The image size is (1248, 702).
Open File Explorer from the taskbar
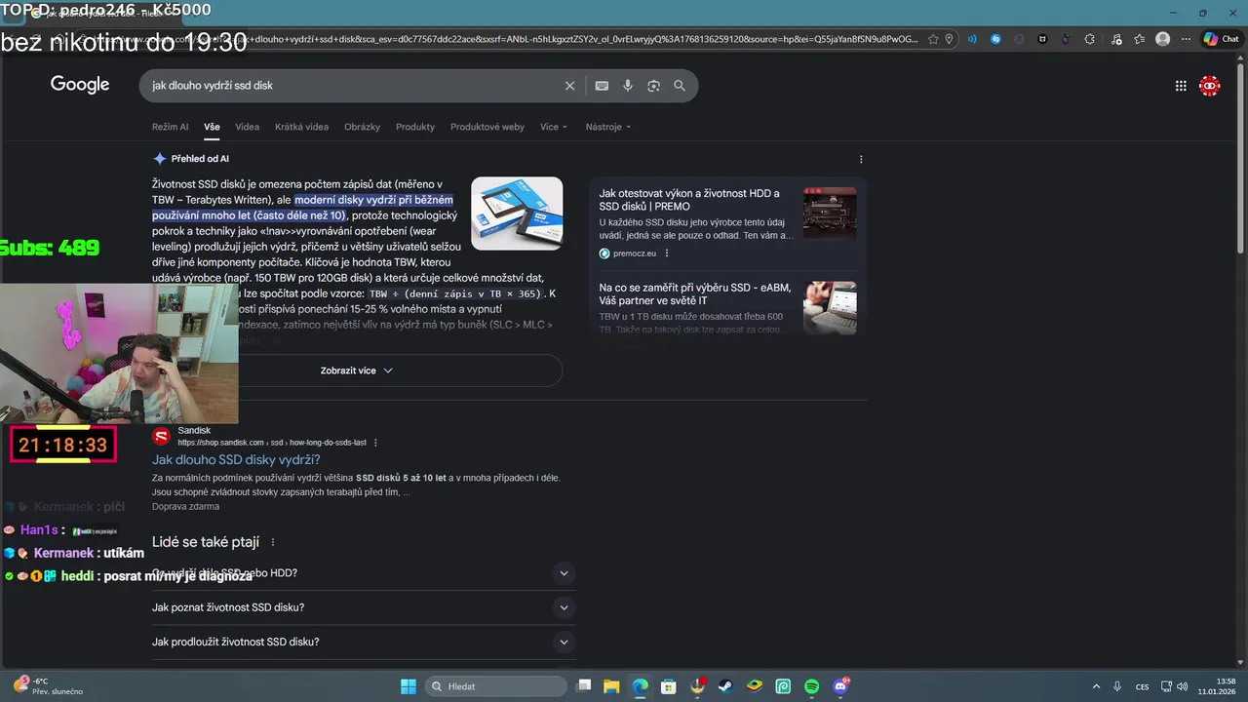click(x=611, y=686)
